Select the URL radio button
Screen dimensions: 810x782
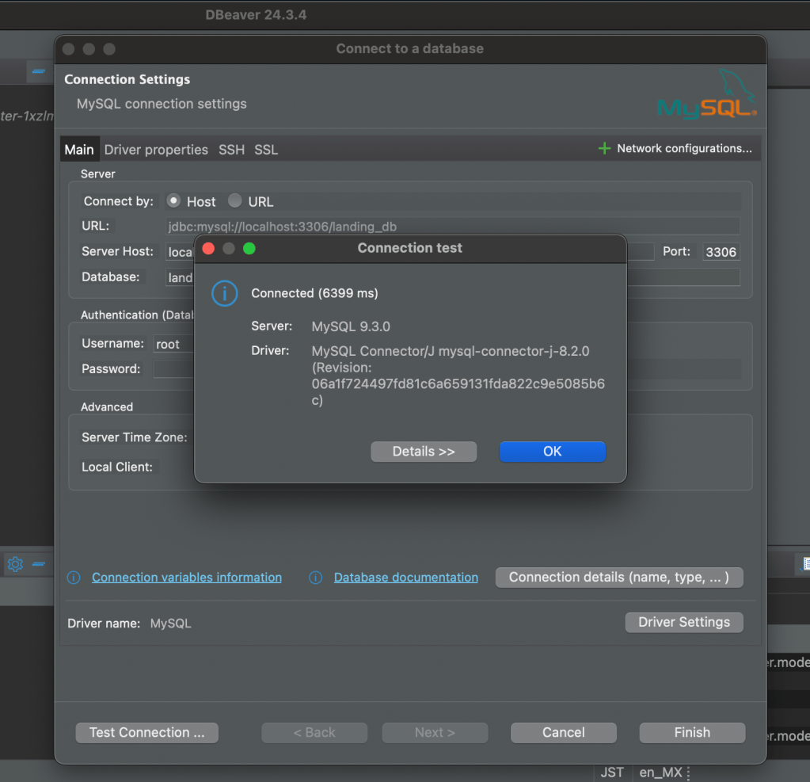point(235,201)
